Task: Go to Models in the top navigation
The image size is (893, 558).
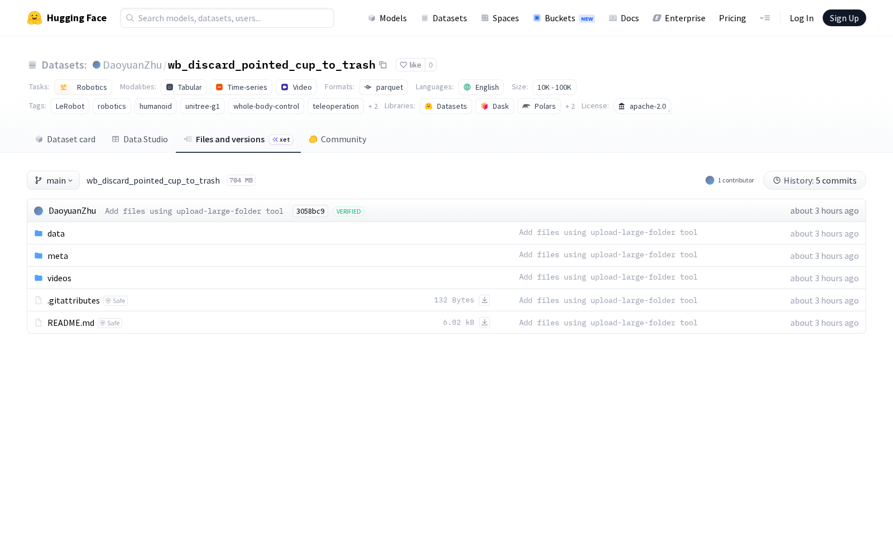Action: pyautogui.click(x=387, y=18)
